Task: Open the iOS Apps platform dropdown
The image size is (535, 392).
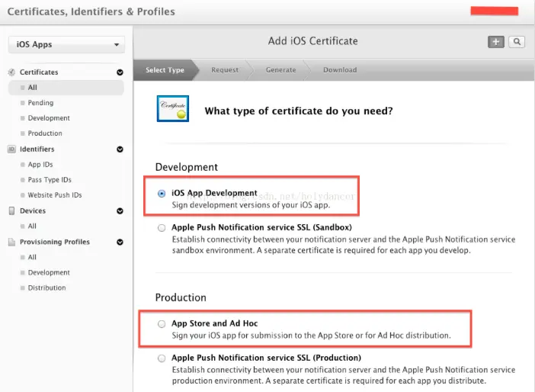Action: pos(66,44)
